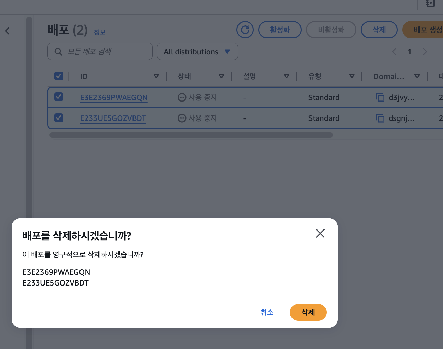Click E233UE5GOZVBDT in the dialog
This screenshot has width=443, height=349.
point(56,283)
